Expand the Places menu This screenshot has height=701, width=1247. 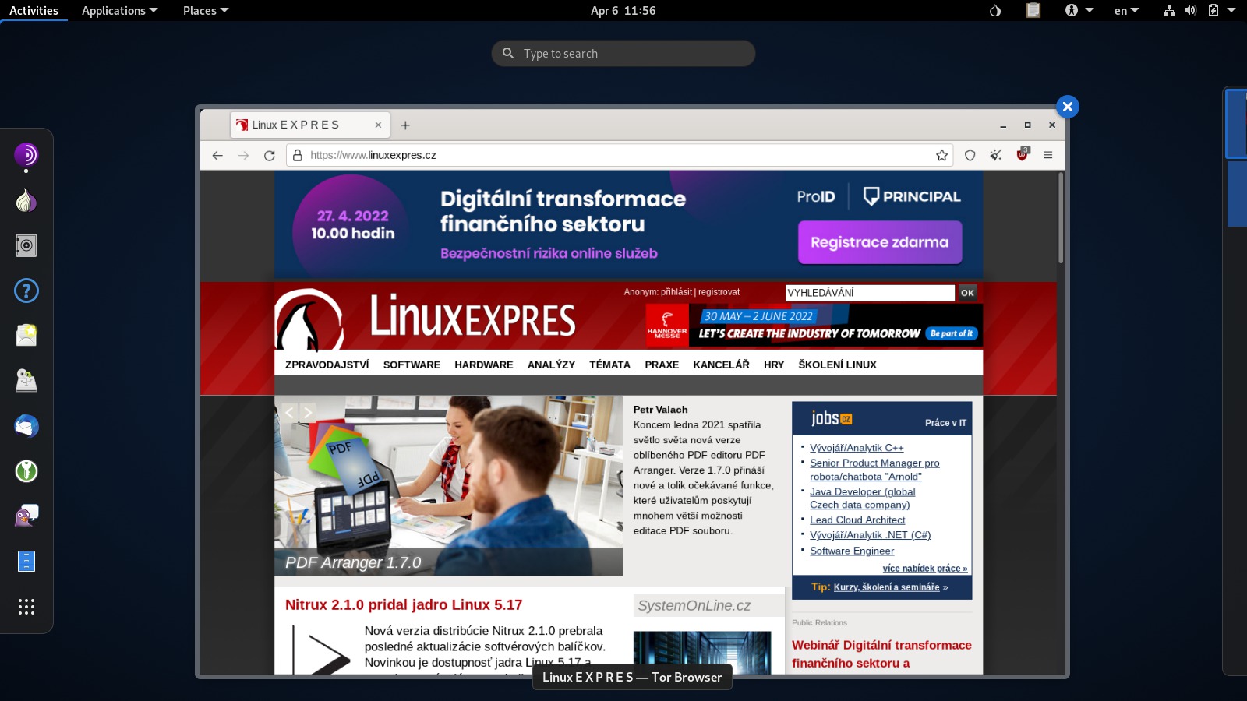click(x=206, y=11)
